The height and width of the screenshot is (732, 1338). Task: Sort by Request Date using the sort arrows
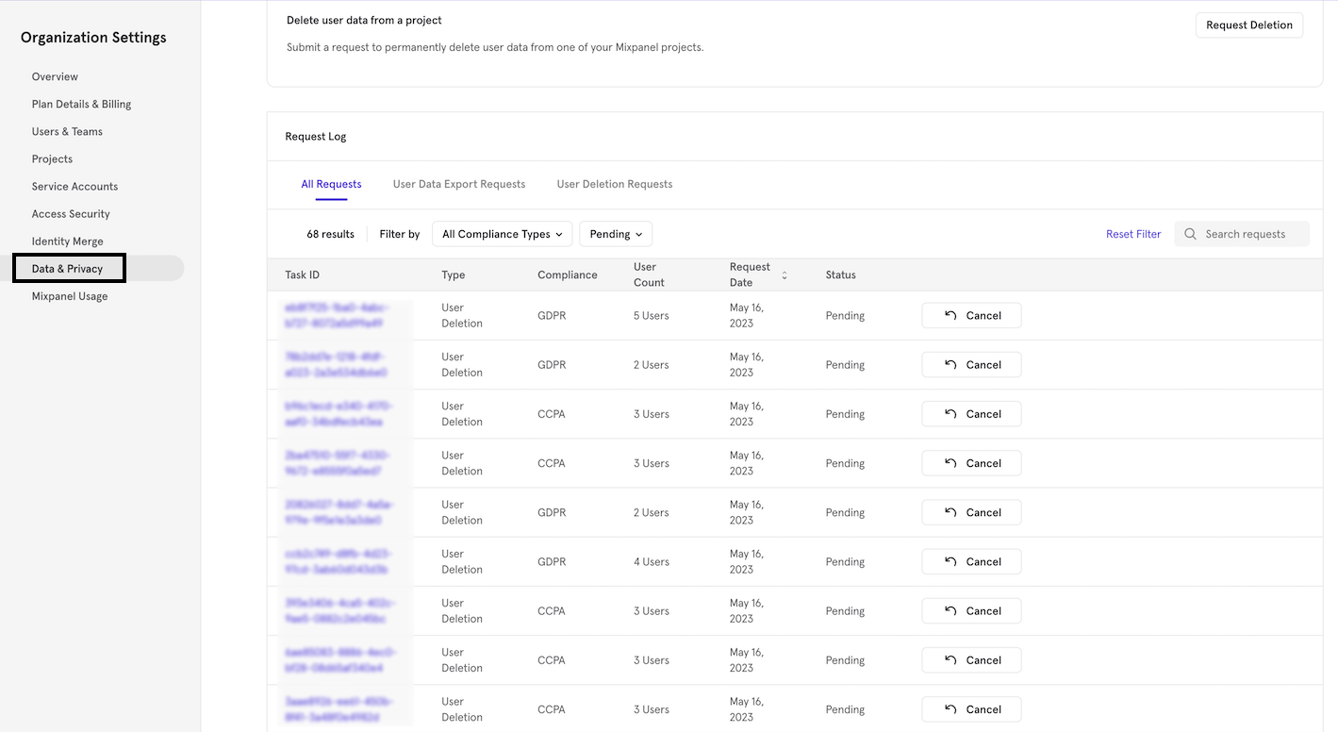pos(785,275)
